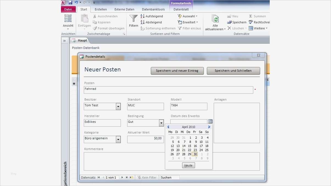Image resolution: width=331 pixels, height=186 pixels.
Task: Sort records with Aufsteigend
Action: pos(152,16)
